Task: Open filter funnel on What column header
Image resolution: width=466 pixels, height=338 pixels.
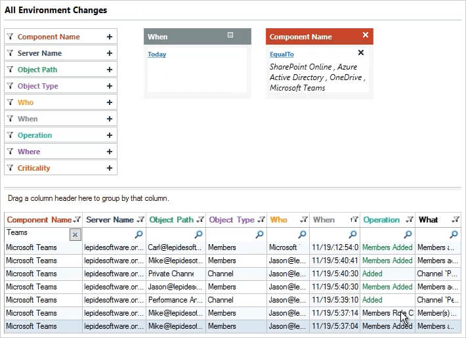Action: click(x=456, y=220)
